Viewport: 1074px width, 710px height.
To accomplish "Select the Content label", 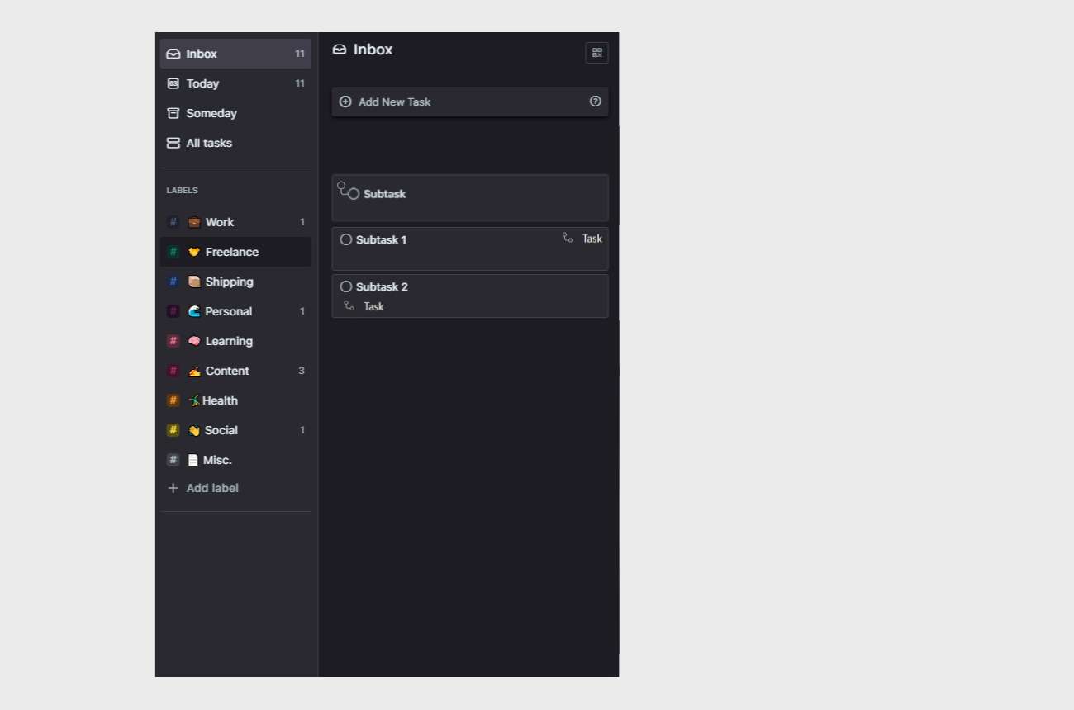I will click(x=235, y=371).
